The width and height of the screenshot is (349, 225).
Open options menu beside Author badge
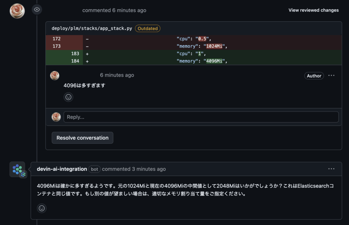click(331, 75)
